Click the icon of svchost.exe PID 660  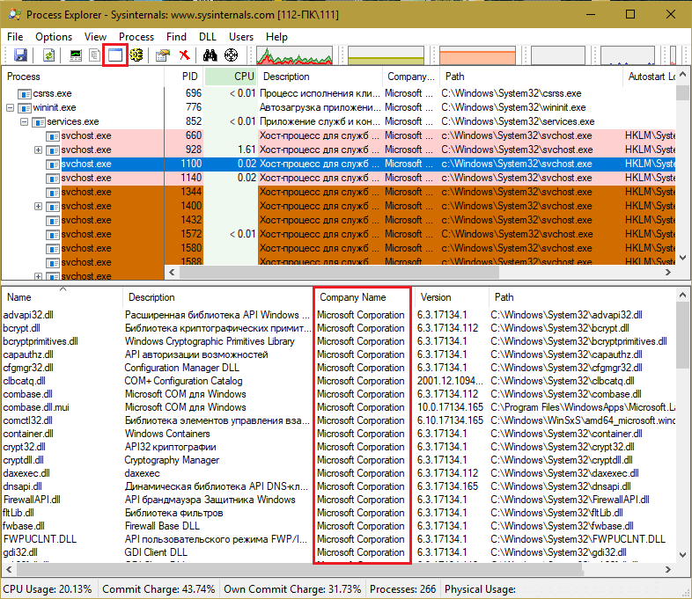click(53, 136)
